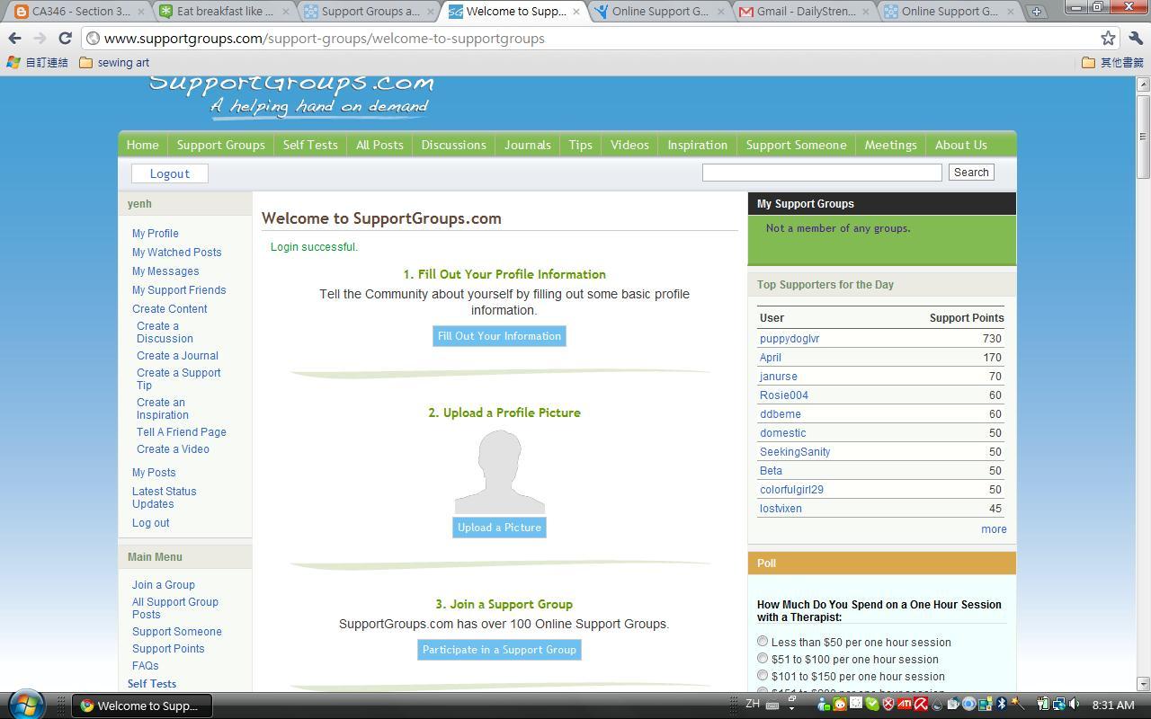The height and width of the screenshot is (719, 1151).
Task: Select Less than $50 per session option
Action: (x=763, y=642)
